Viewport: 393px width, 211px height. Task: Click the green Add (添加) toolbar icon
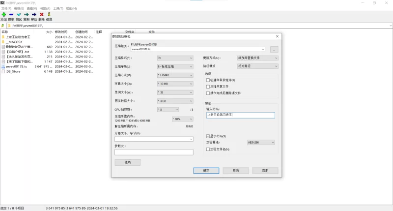tap(3, 15)
